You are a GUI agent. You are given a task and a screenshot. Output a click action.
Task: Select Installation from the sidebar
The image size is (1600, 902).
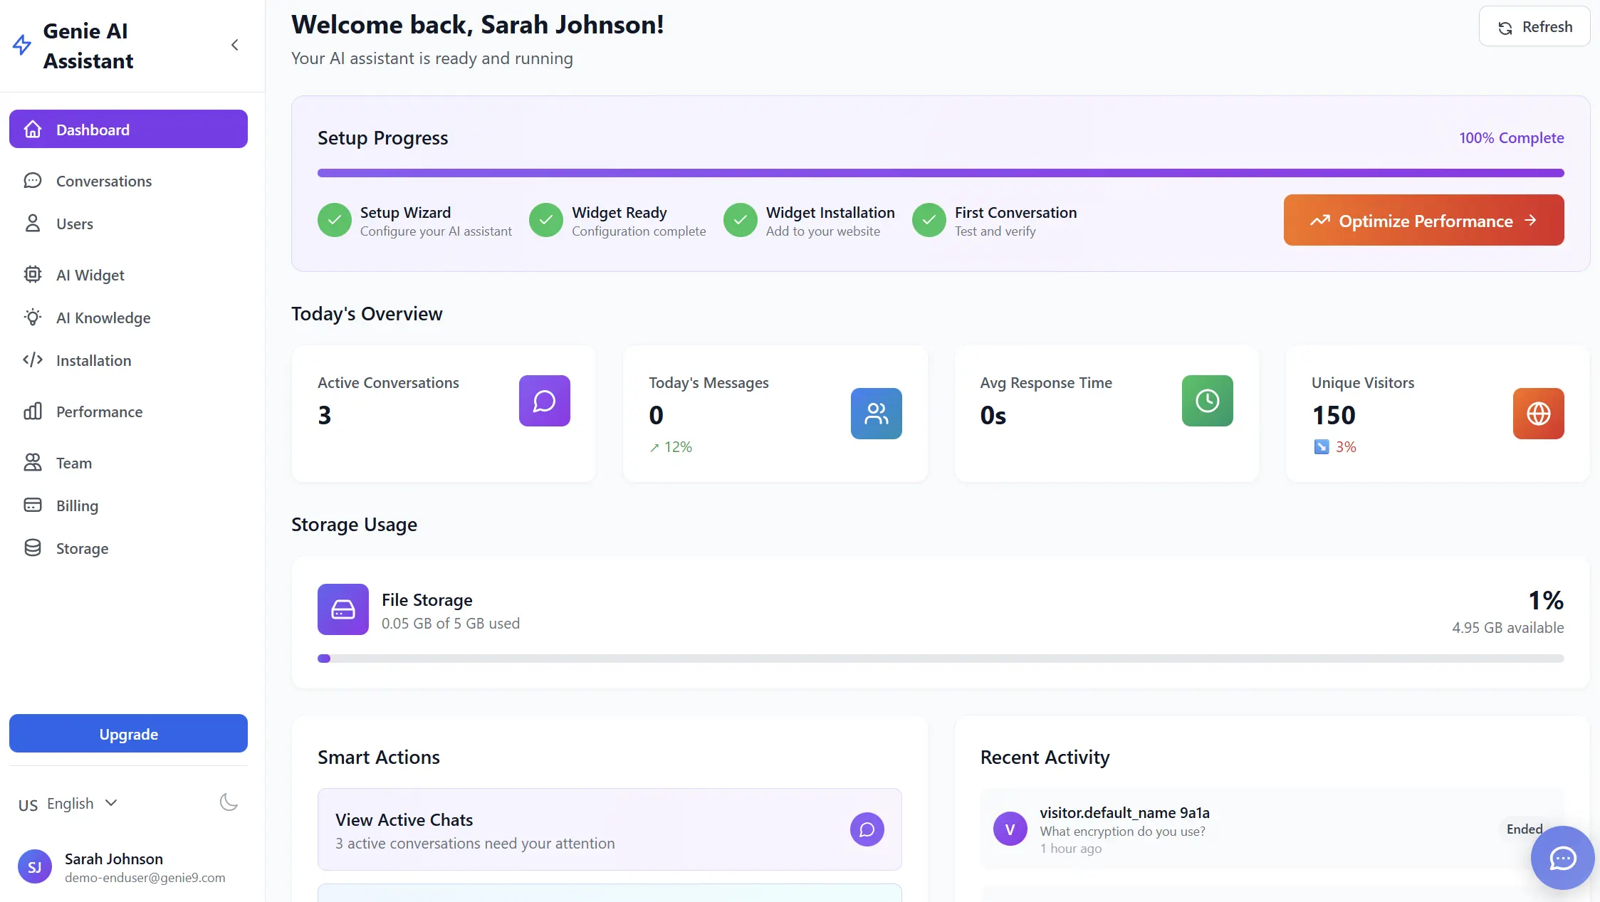[x=128, y=360]
